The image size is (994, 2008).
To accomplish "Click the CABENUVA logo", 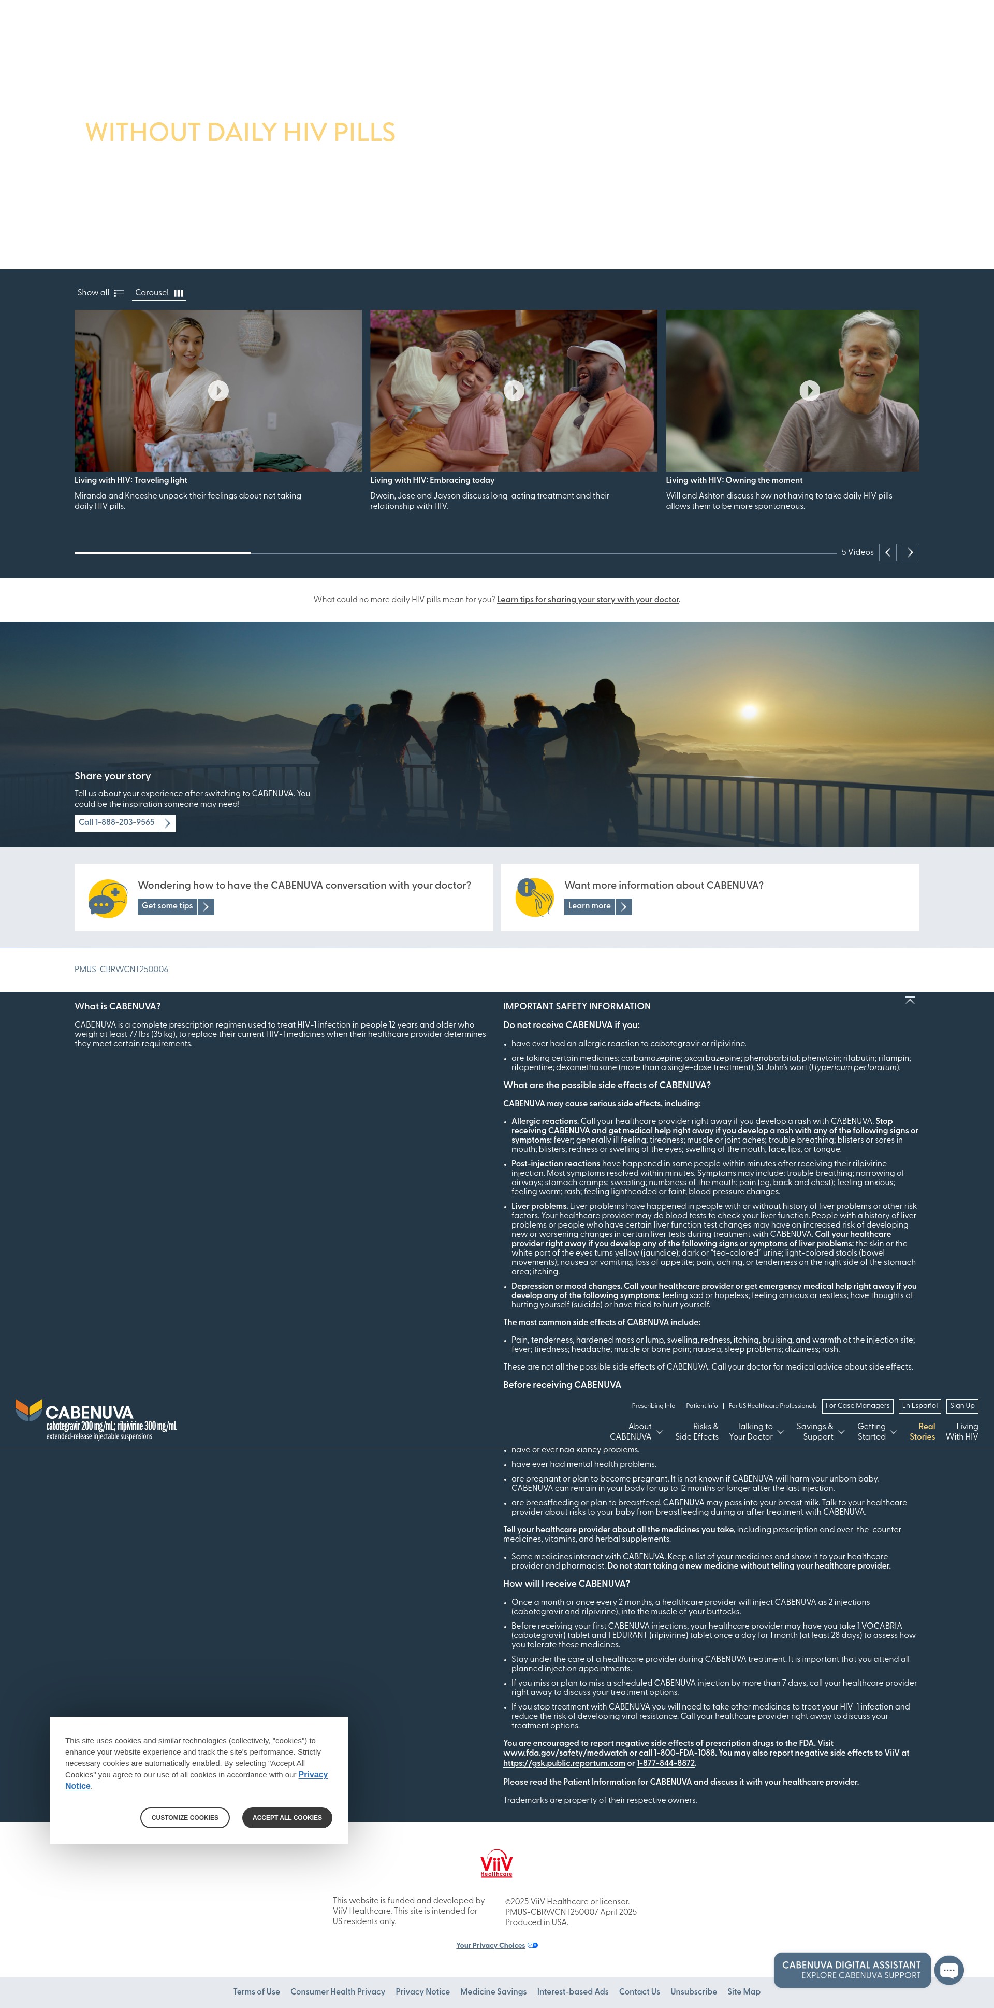I will (96, 1419).
